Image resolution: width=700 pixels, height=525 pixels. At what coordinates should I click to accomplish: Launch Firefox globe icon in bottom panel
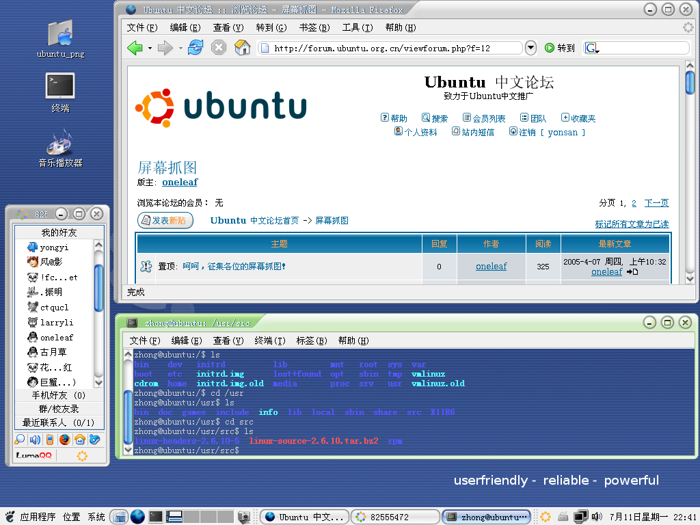137,517
